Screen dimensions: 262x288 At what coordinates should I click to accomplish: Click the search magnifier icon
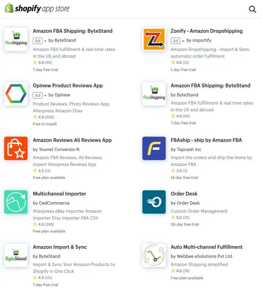coord(252,9)
